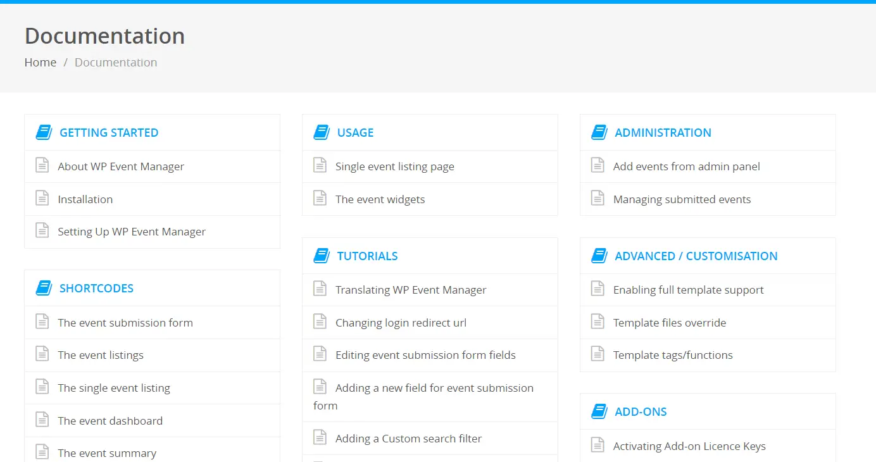This screenshot has height=462, width=876.
Task: Open the Shortcodes section heading
Action: (x=96, y=288)
